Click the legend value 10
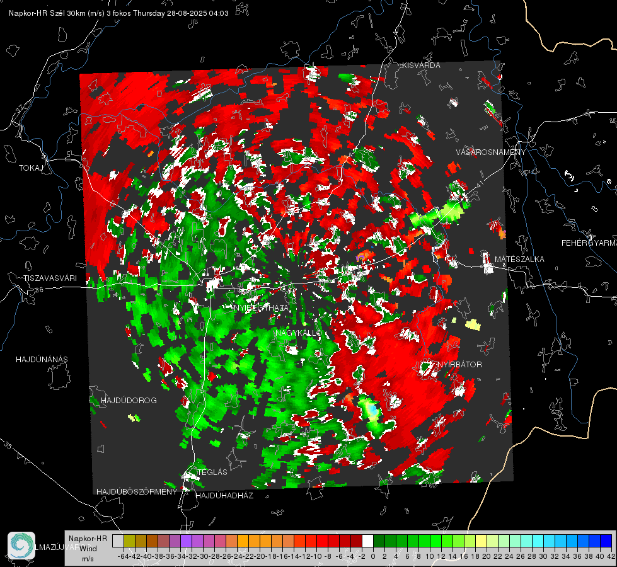 [x=429, y=556]
